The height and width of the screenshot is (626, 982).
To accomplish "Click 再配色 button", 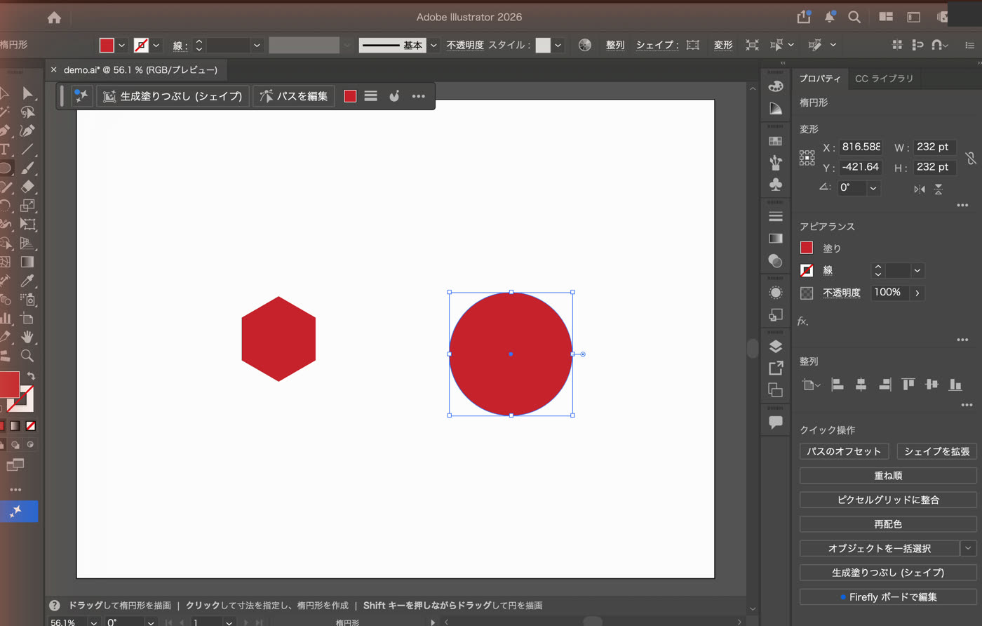I will click(x=888, y=524).
